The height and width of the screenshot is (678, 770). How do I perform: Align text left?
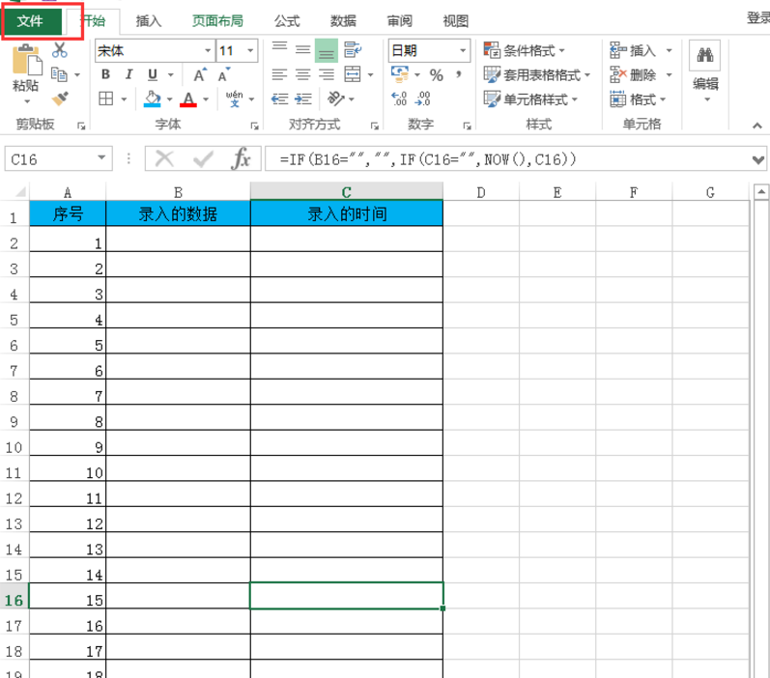pos(279,74)
